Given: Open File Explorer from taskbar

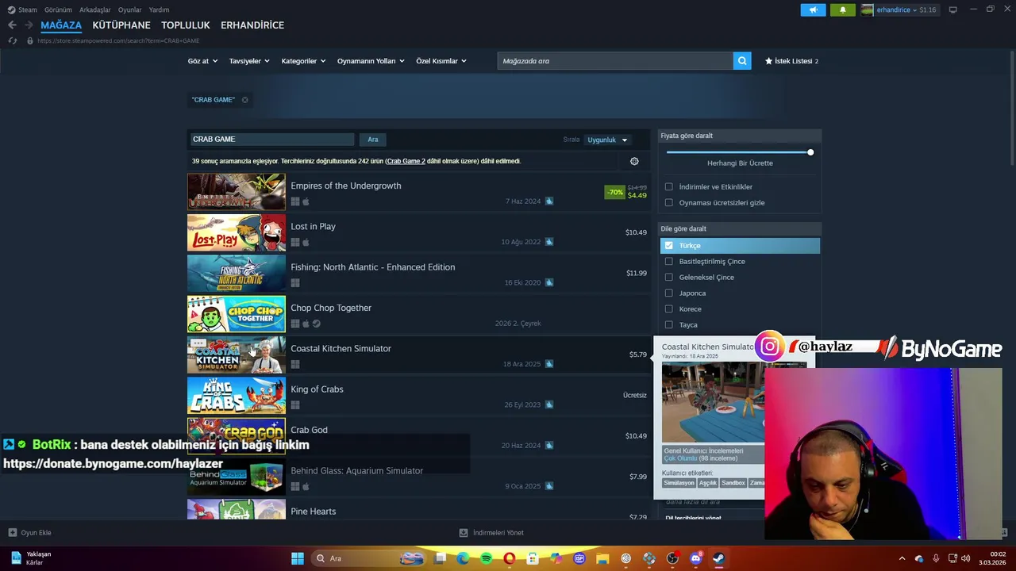Looking at the screenshot, I should click(x=602, y=558).
